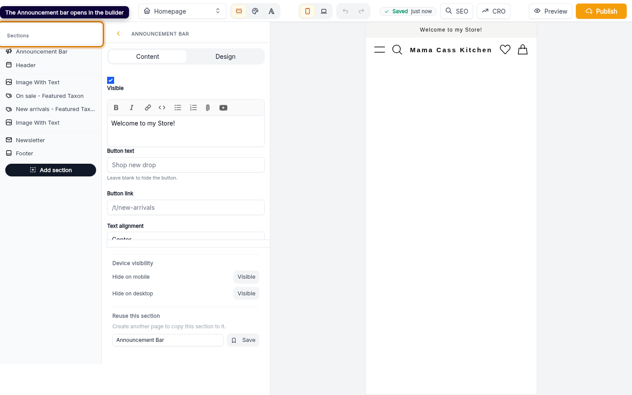The height and width of the screenshot is (395, 632).
Task: Click the reuse section name field
Action: coord(168,340)
